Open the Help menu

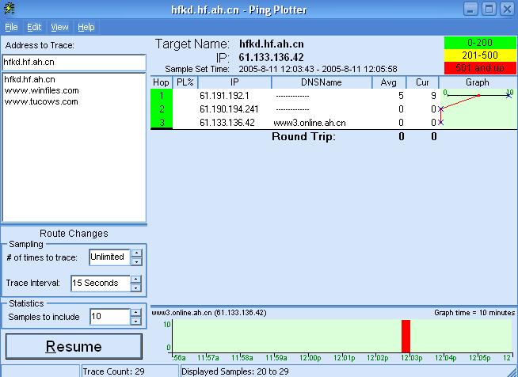click(x=86, y=27)
